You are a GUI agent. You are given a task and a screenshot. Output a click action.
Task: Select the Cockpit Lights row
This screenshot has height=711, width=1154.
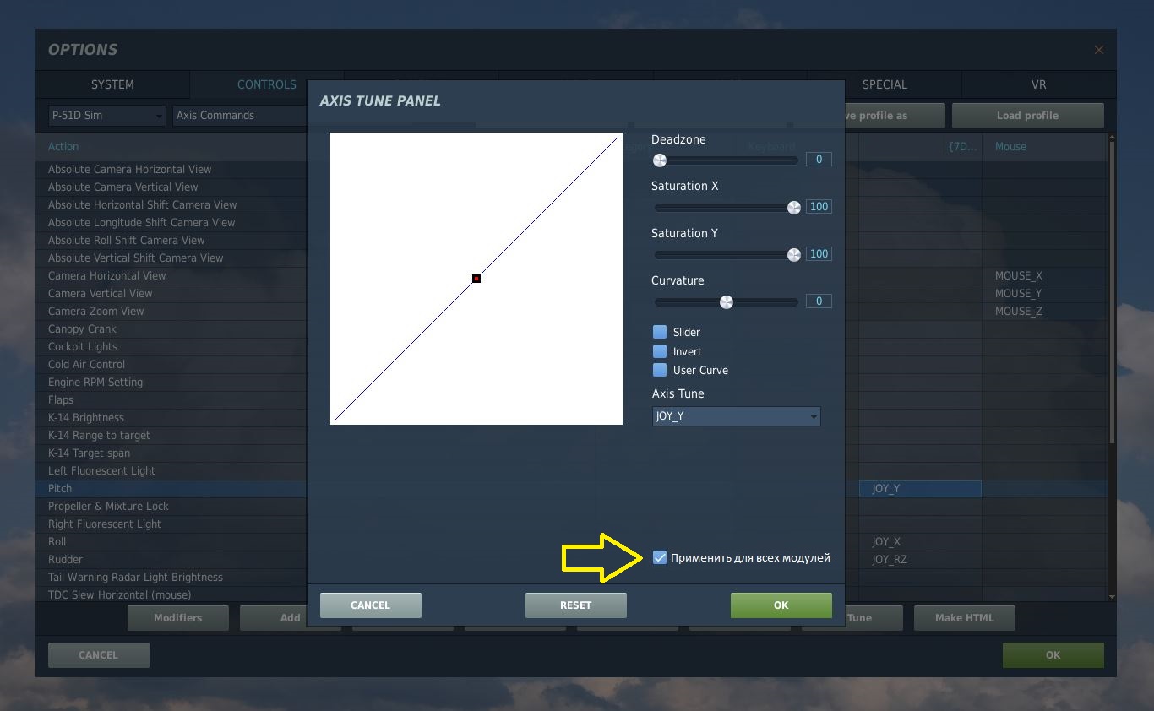171,346
